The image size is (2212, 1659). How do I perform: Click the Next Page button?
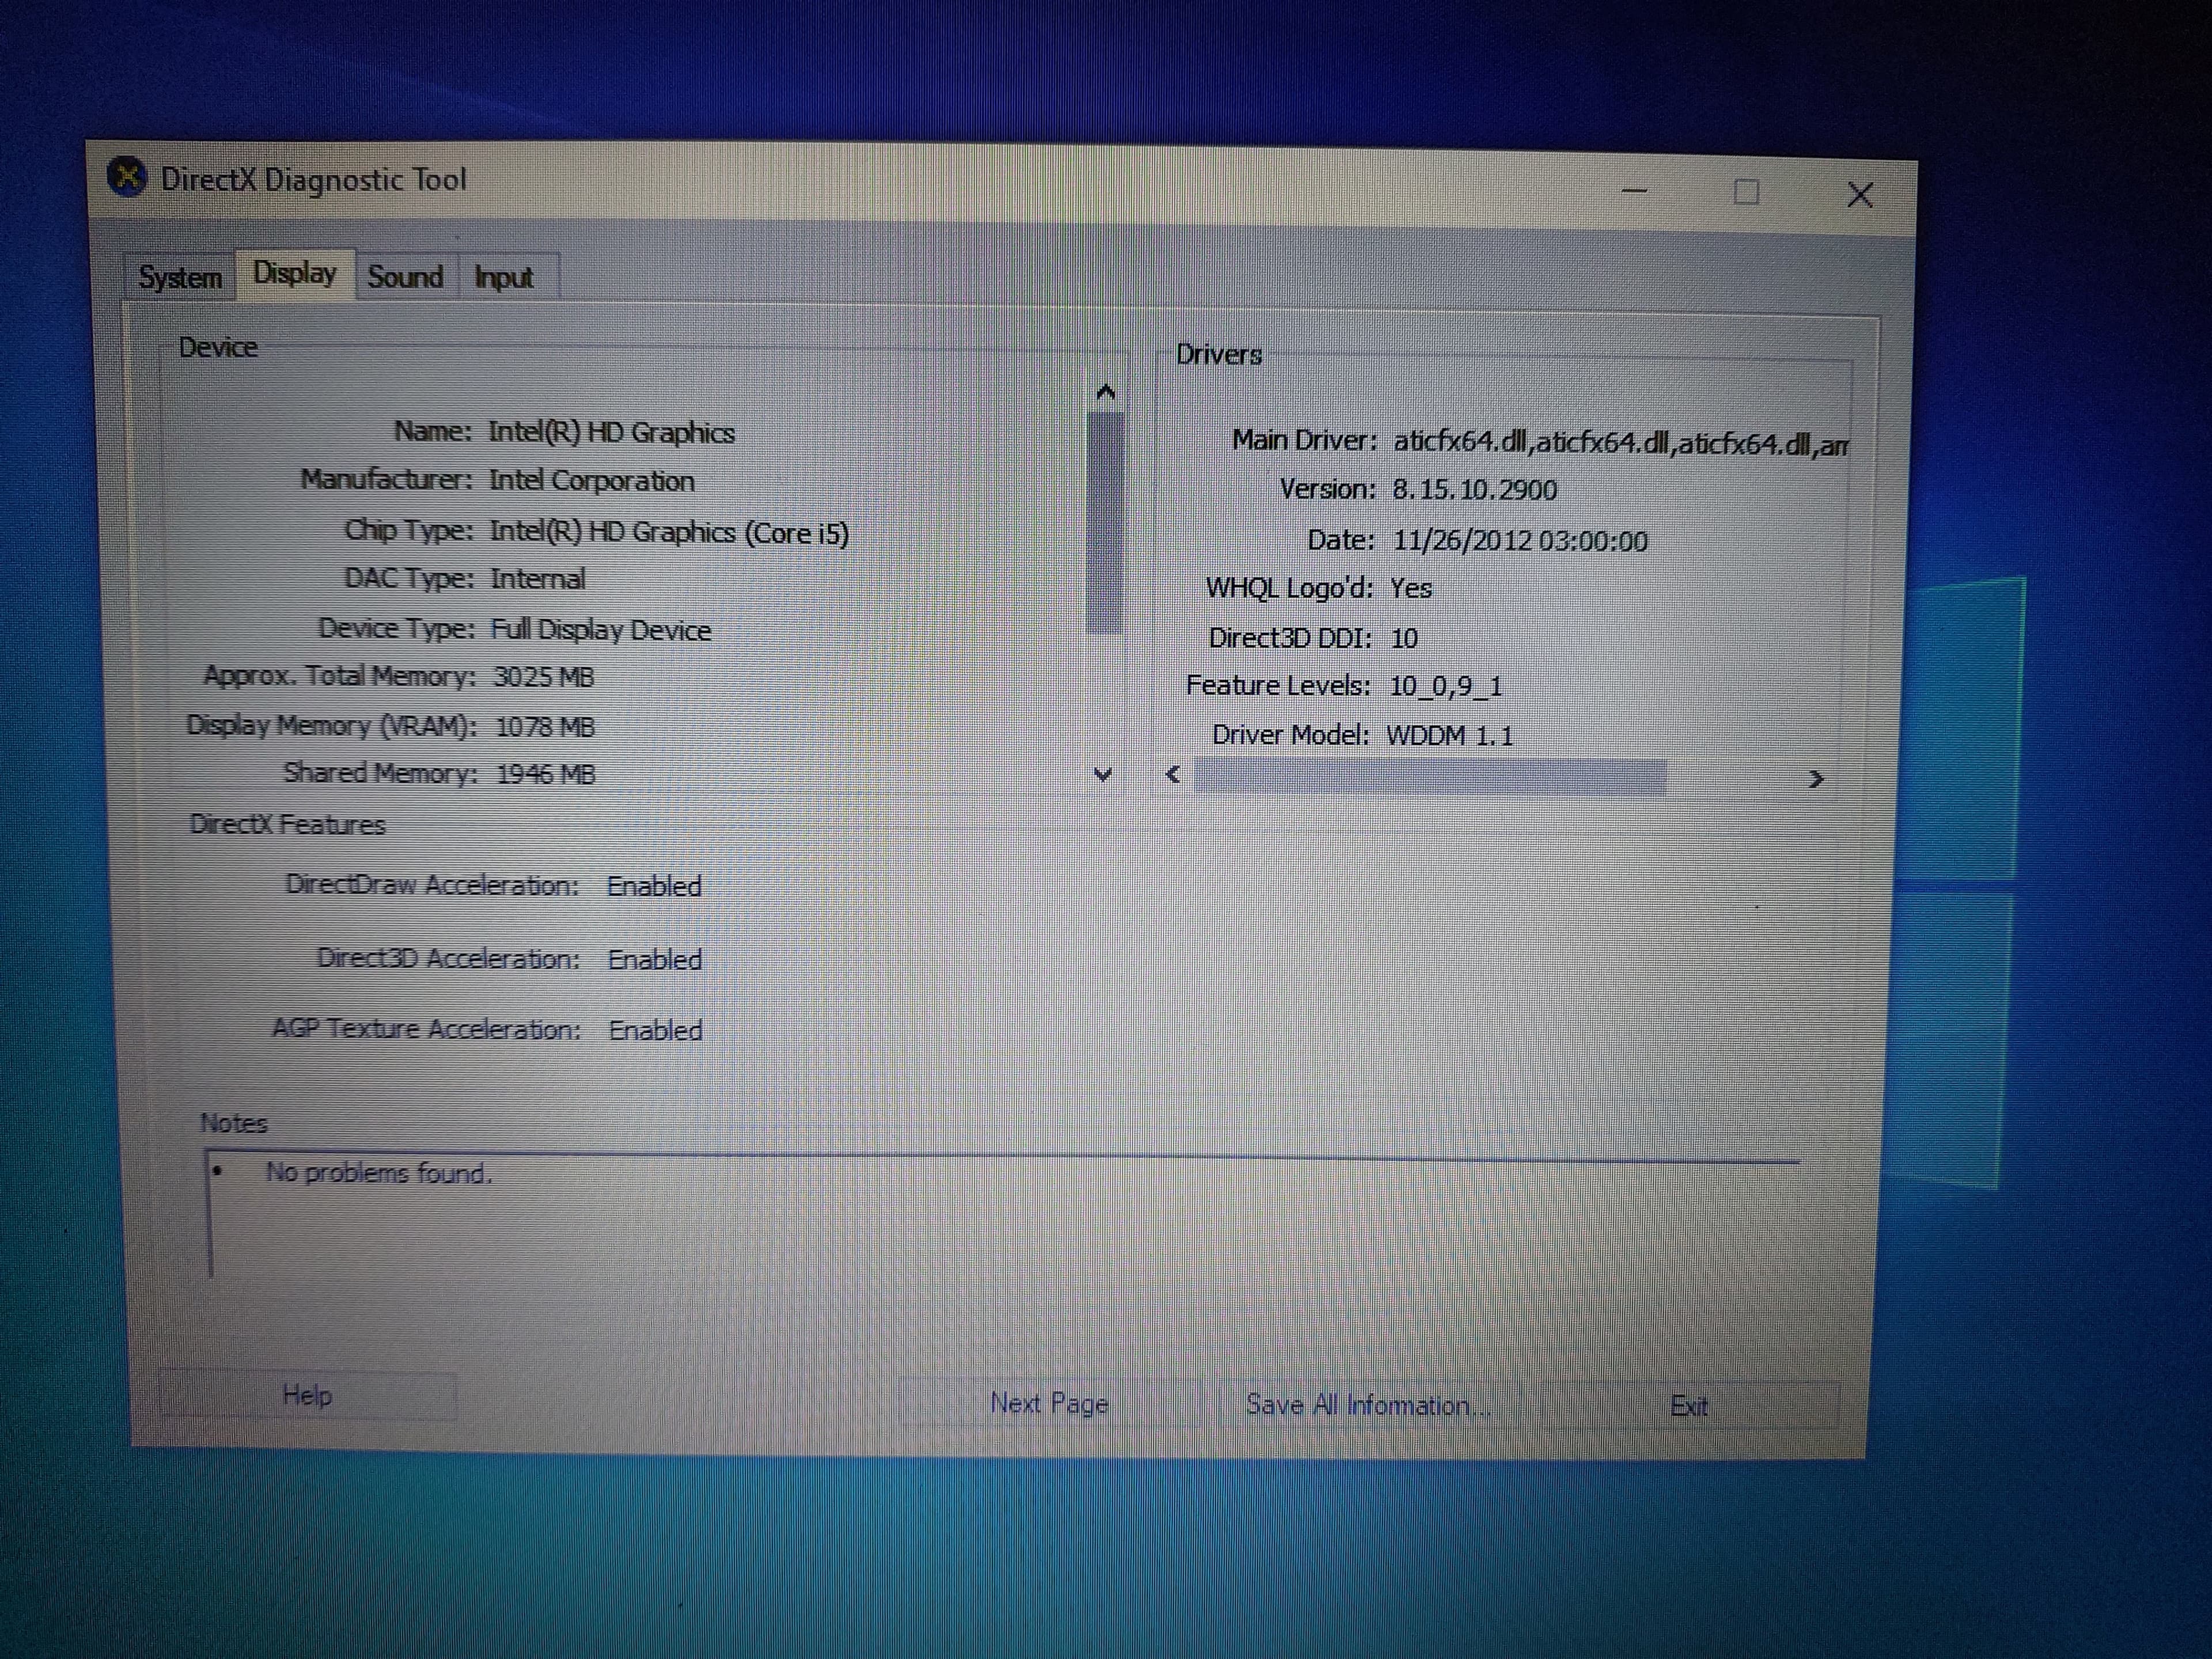[1049, 1403]
